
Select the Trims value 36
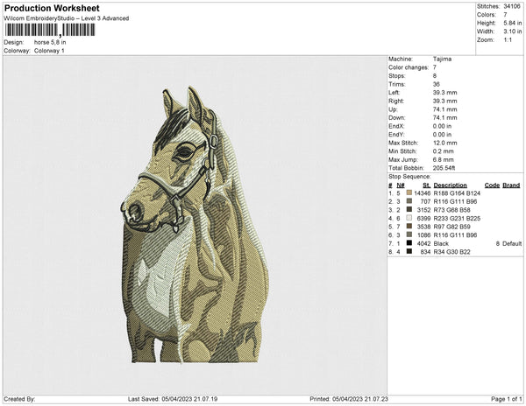click(436, 84)
